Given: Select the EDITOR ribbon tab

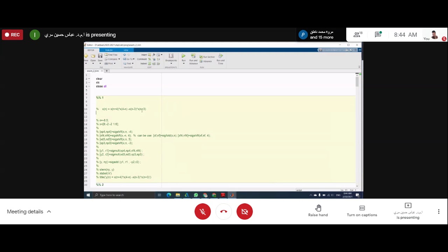Looking at the screenshot, I should [x=91, y=50].
